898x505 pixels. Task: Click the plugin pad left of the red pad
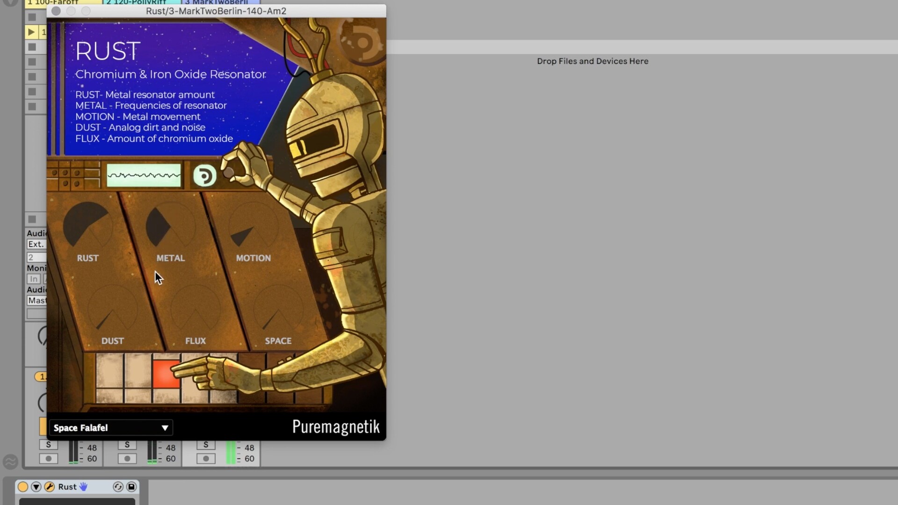(138, 371)
